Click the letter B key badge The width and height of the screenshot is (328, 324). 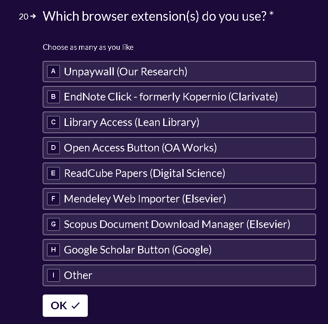coord(53,97)
